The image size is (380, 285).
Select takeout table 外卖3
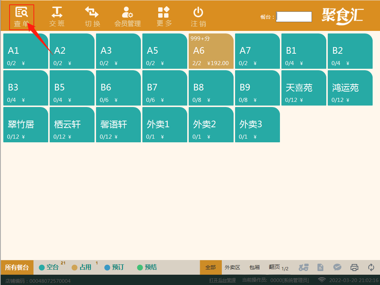(x=258, y=125)
